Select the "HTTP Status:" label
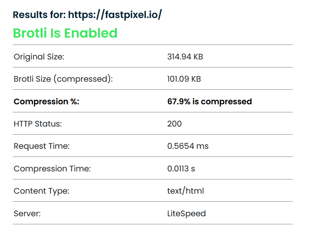Viewport: 333px width, 250px height. point(38,124)
